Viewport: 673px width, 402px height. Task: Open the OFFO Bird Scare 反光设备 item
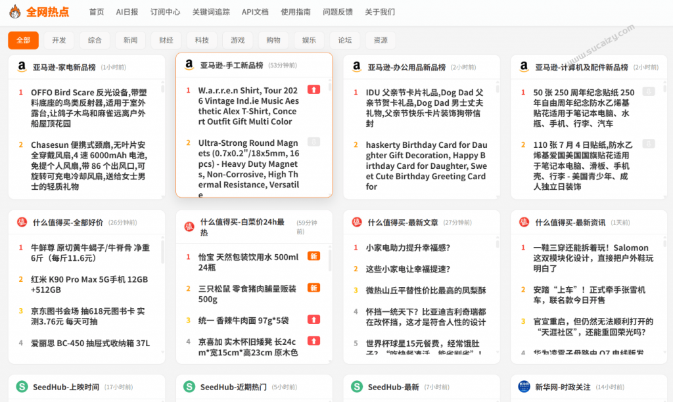[x=89, y=108]
